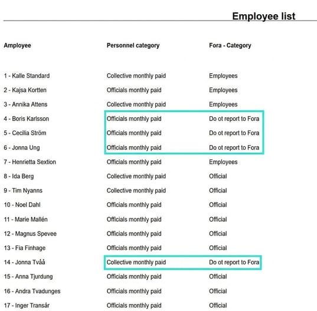Click Kajsa Kortten's "Officials monthly paid" cell
This screenshot has width=317, height=311.
tap(134, 90)
